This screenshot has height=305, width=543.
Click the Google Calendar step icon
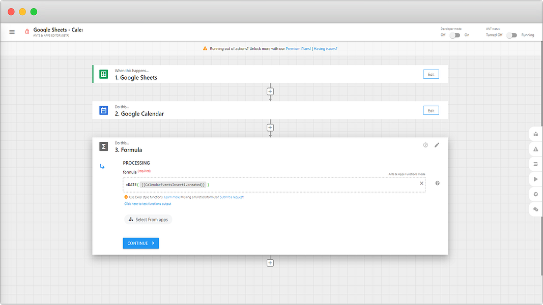tap(103, 110)
